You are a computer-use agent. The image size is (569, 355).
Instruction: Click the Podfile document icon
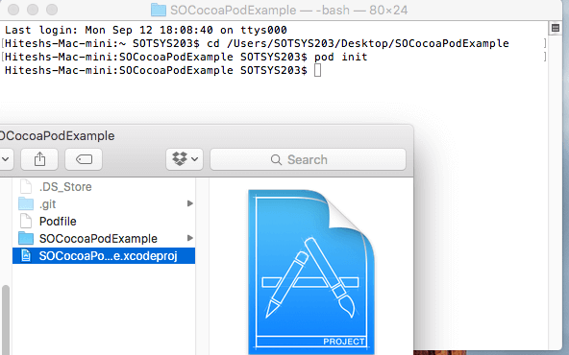(26, 221)
